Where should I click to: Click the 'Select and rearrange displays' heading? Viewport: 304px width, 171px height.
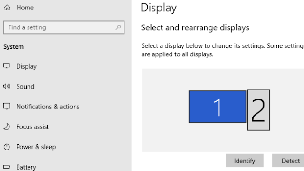click(x=195, y=27)
